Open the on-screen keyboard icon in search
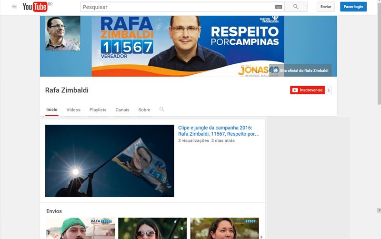Image resolution: width=381 pixels, height=239 pixels. (x=279, y=7)
